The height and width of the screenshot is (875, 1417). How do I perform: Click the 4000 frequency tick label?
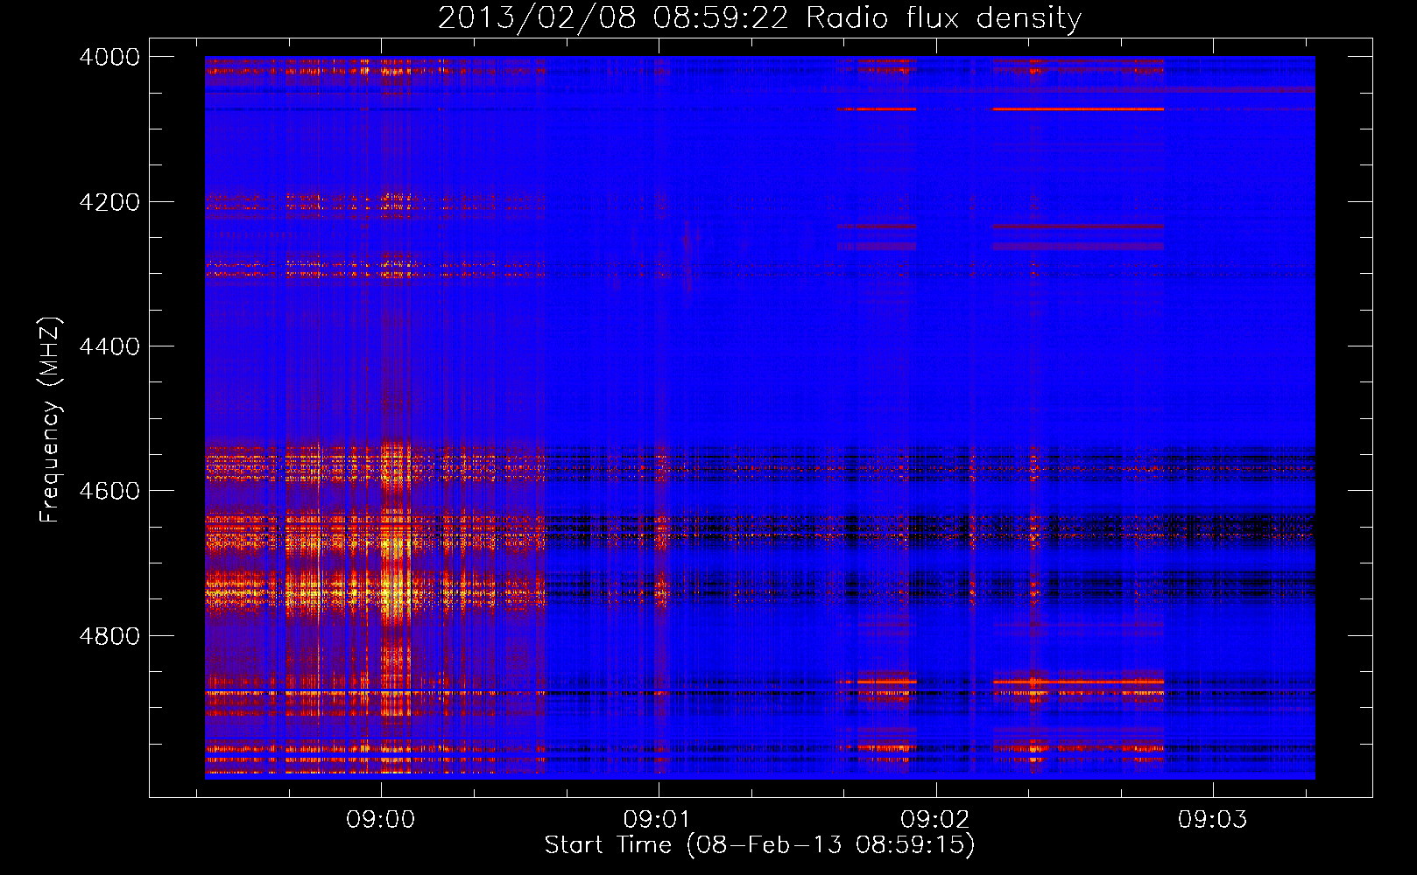109,57
